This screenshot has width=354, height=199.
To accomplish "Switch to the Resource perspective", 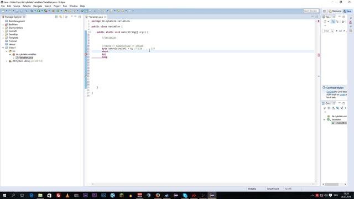I will pyautogui.click(x=335, y=11).
